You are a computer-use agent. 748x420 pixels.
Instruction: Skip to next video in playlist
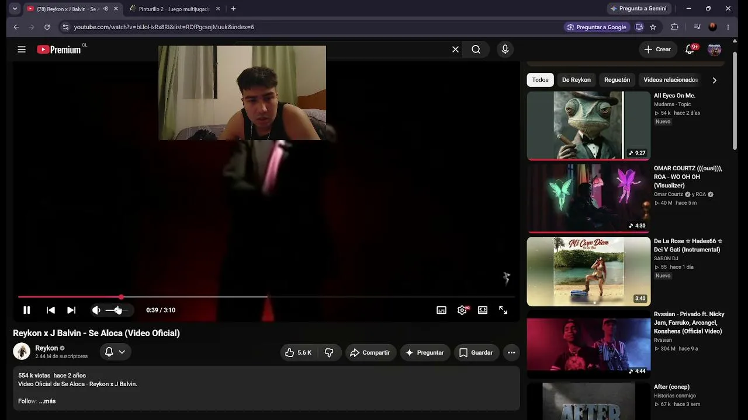pyautogui.click(x=71, y=310)
